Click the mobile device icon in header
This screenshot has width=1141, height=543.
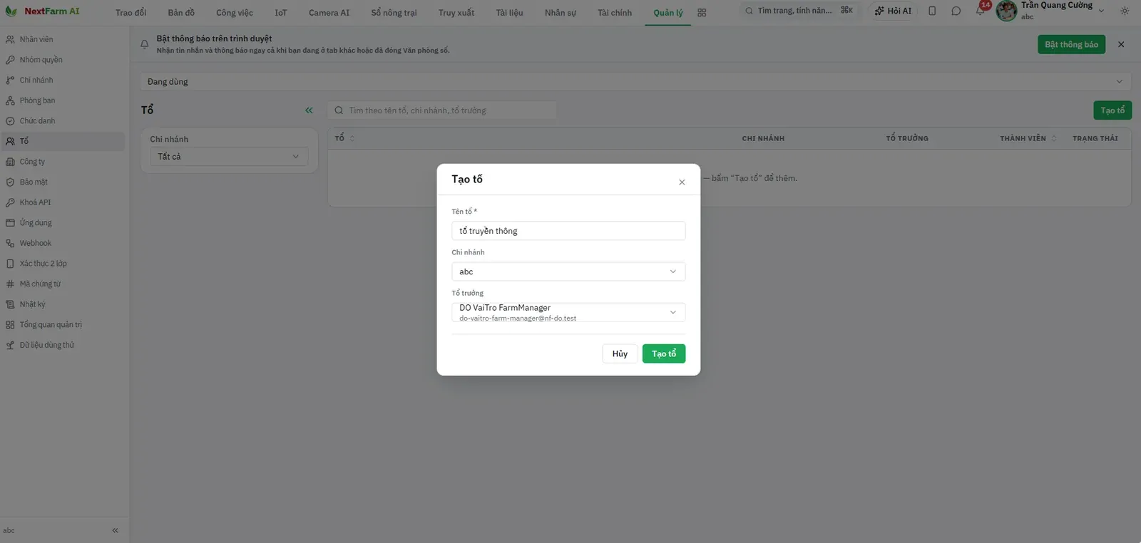(932, 11)
